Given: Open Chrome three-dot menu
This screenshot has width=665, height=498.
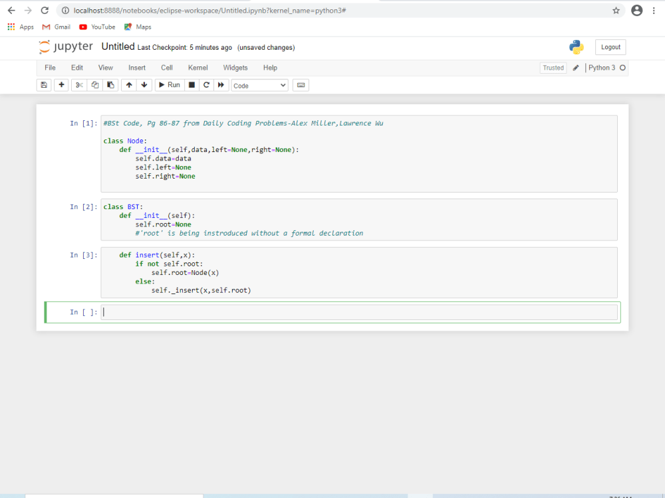Looking at the screenshot, I should pos(654,11).
